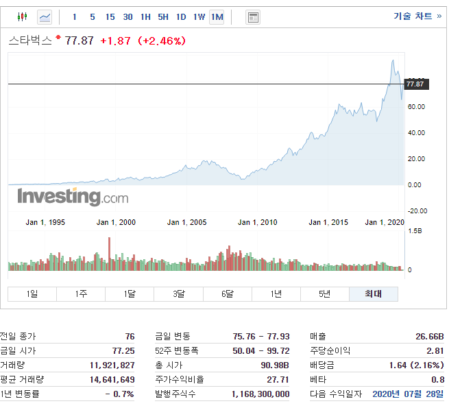Click the Jan 1, 2000 axis label
This screenshot has width=449, height=408.
[116, 222]
